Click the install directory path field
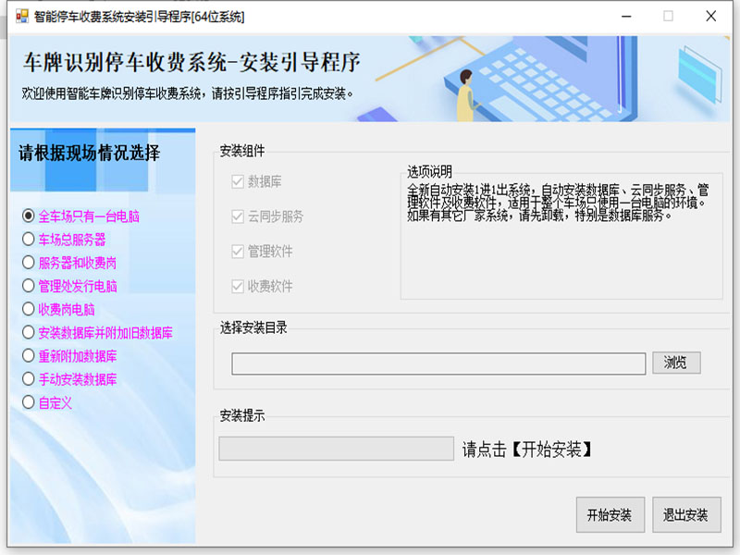This screenshot has height=555, width=740. pyautogui.click(x=438, y=364)
